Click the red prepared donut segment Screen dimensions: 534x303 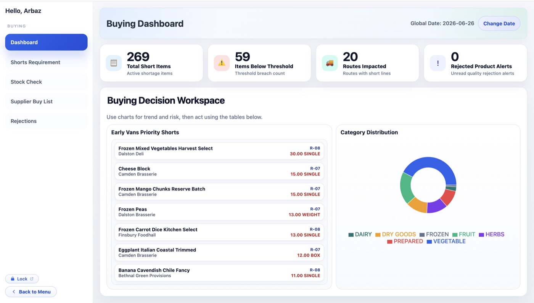pos(449,197)
